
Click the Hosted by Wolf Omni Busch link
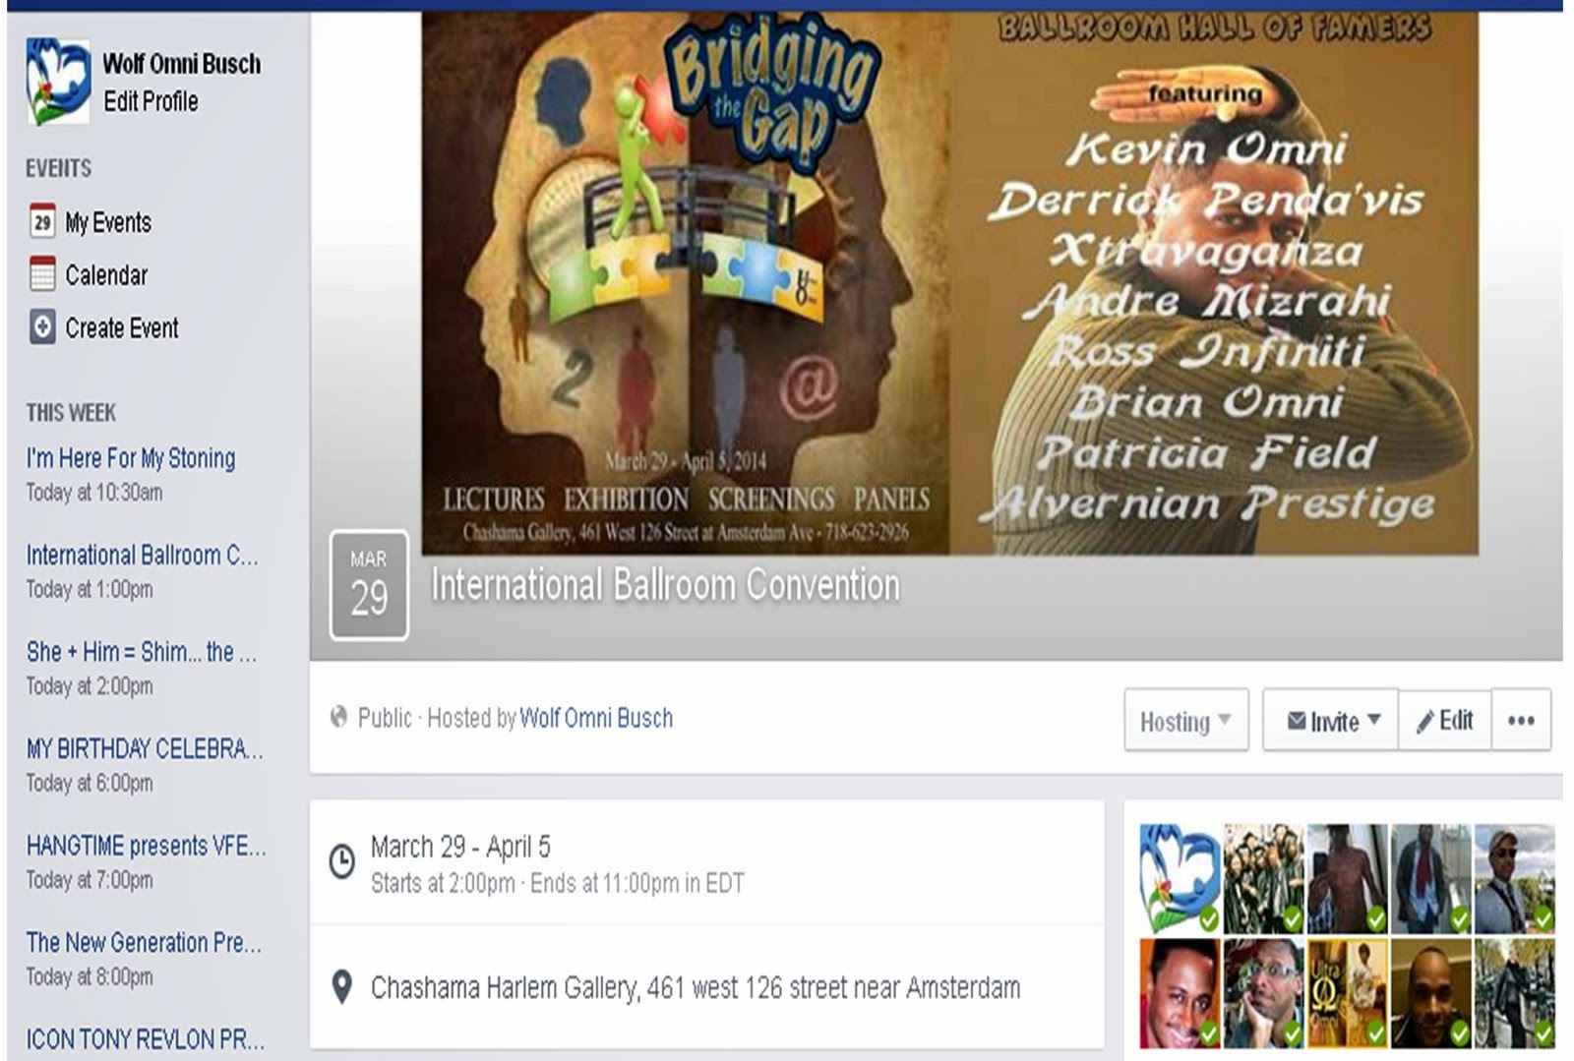(x=596, y=718)
